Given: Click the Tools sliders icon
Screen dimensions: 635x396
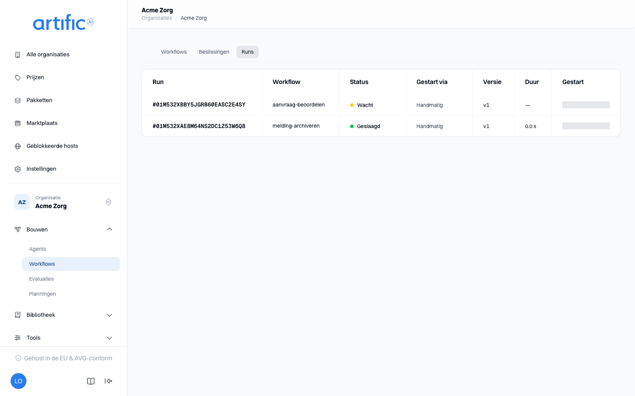Looking at the screenshot, I should [18, 338].
